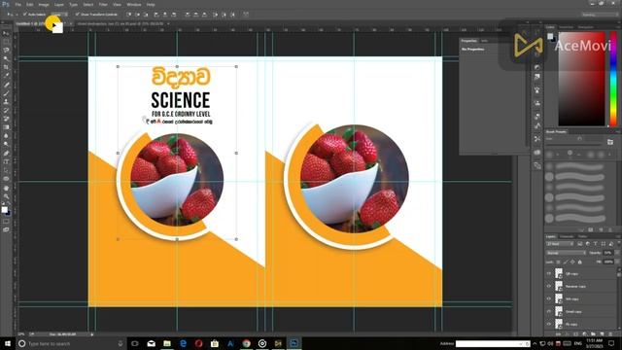622x350 pixels.
Task: Hide the QR copy layer
Action: click(x=549, y=273)
